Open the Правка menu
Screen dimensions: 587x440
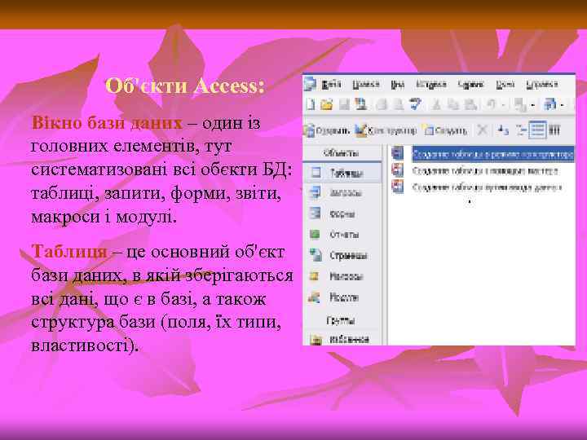[x=366, y=85]
